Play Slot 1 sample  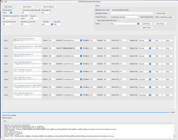[157, 40]
